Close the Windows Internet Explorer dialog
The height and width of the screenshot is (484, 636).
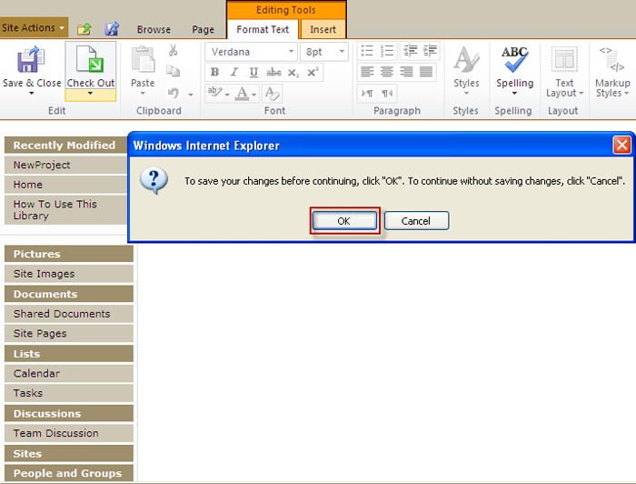621,145
